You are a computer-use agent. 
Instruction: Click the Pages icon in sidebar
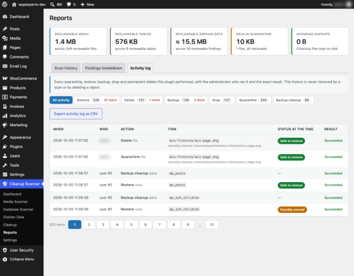point(5,47)
